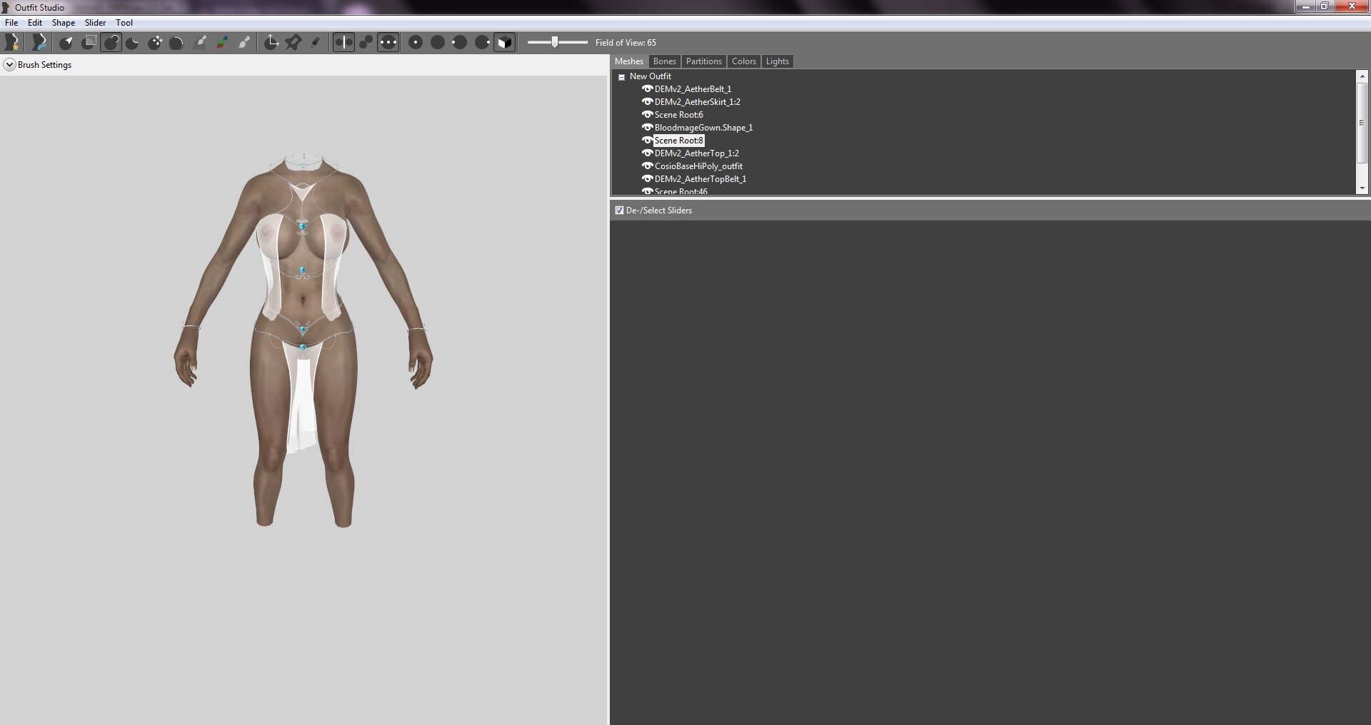The width and height of the screenshot is (1371, 725).
Task: Hide the DEMv2_AetherBelt_1 mesh
Action: pyautogui.click(x=647, y=89)
